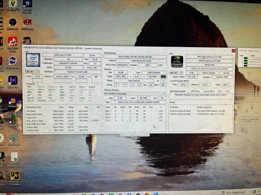Launch Terraria desktop icon
261x195 pixels.
[14, 121]
